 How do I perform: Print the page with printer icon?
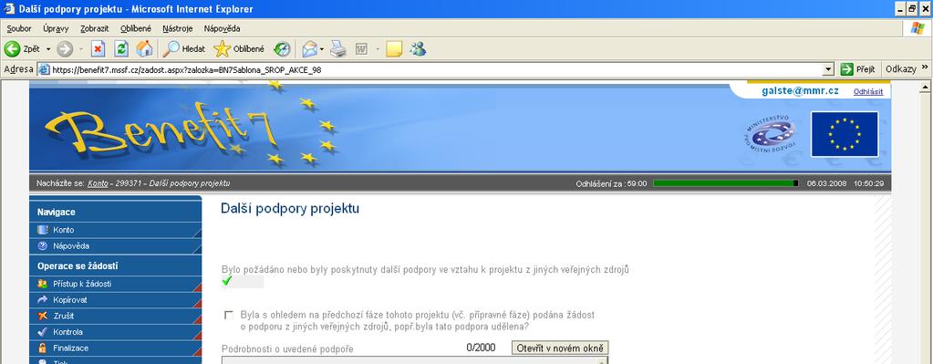pyautogui.click(x=338, y=48)
